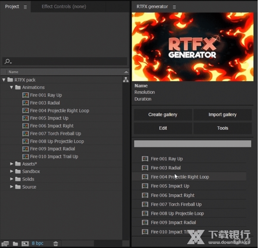Click the composition icon of Fire 004 Projectile Right Loop in Project
Viewport: 258px width, 248px height.
click(25, 110)
